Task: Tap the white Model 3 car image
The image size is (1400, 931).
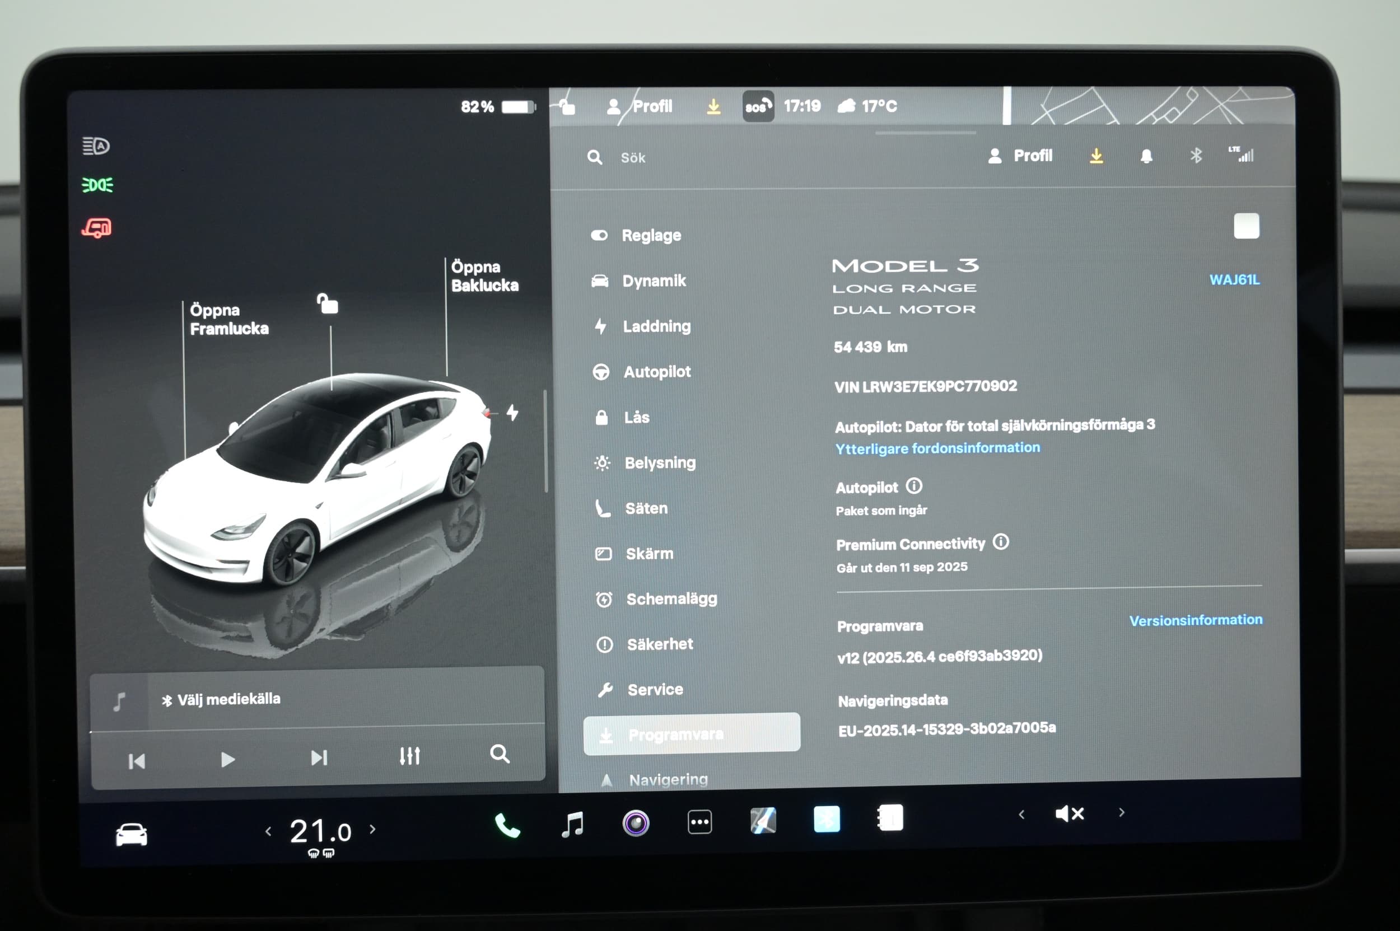Action: 318,480
